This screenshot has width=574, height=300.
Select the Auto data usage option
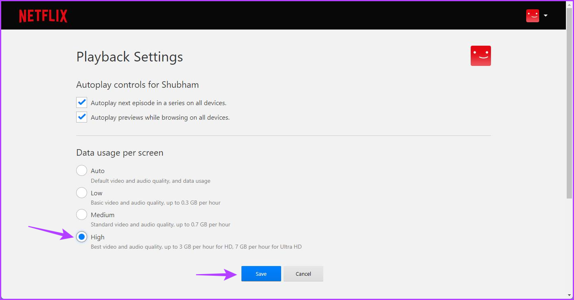coord(81,171)
